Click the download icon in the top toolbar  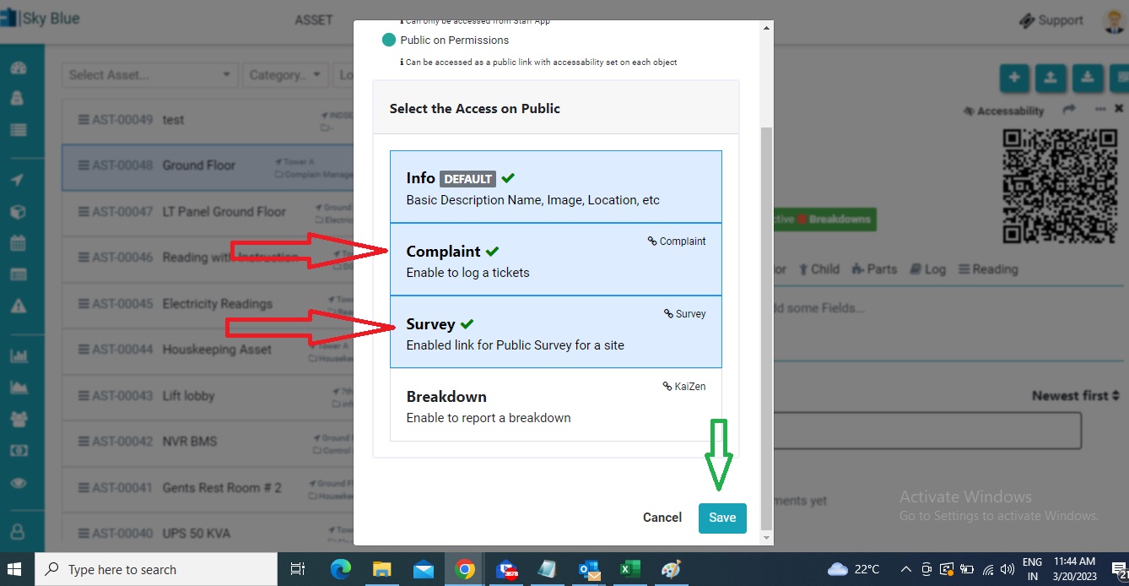tap(1088, 78)
